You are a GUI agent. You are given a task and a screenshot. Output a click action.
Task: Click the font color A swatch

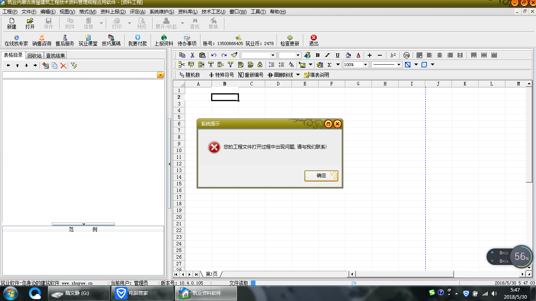click(x=358, y=55)
